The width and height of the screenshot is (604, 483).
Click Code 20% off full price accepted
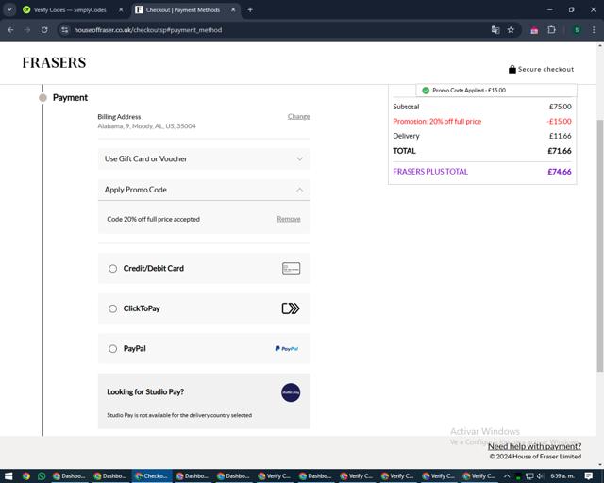point(153,219)
